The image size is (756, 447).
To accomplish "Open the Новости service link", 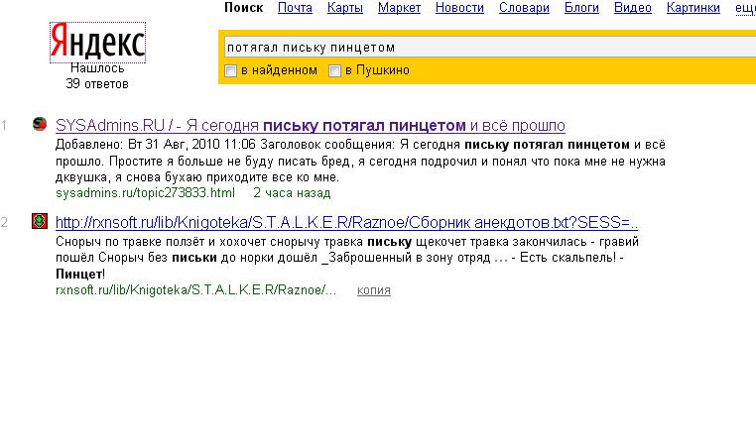I will [459, 8].
